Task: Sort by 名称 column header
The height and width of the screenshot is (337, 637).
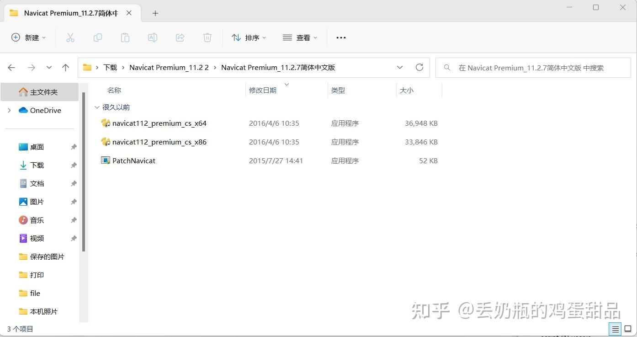Action: (114, 90)
